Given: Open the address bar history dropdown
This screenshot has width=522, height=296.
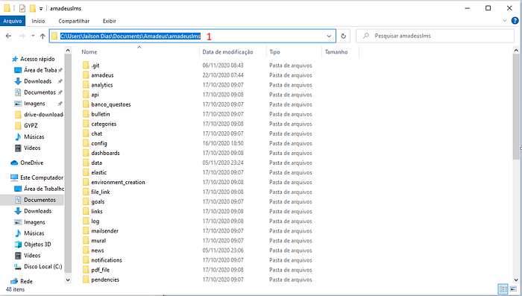Looking at the screenshot, I should click(329, 36).
